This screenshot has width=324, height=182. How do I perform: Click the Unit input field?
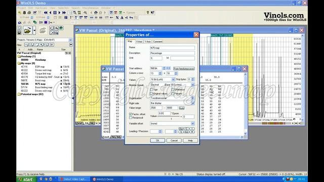click(x=156, y=59)
